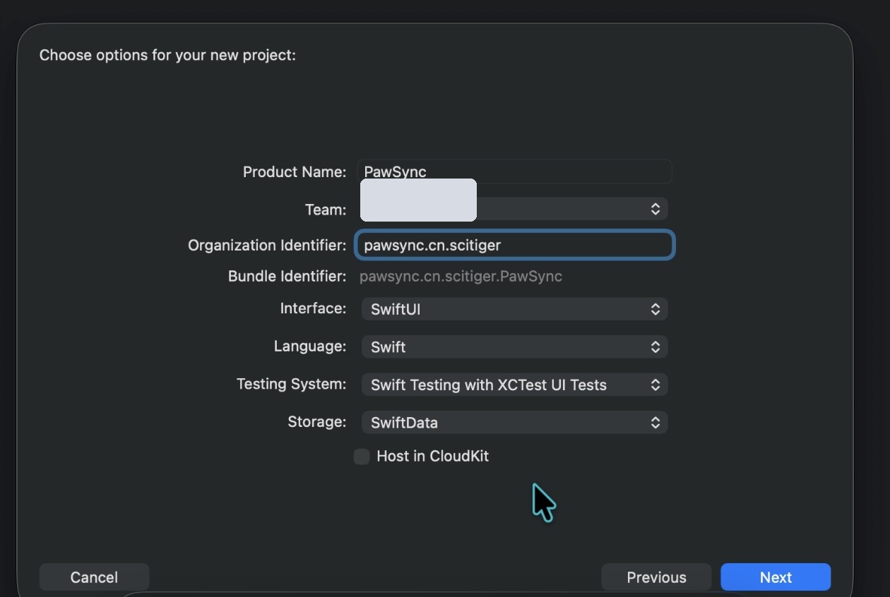Click the 'Host in CloudKit' label
Viewport: 890px width, 597px height.
[x=432, y=457]
